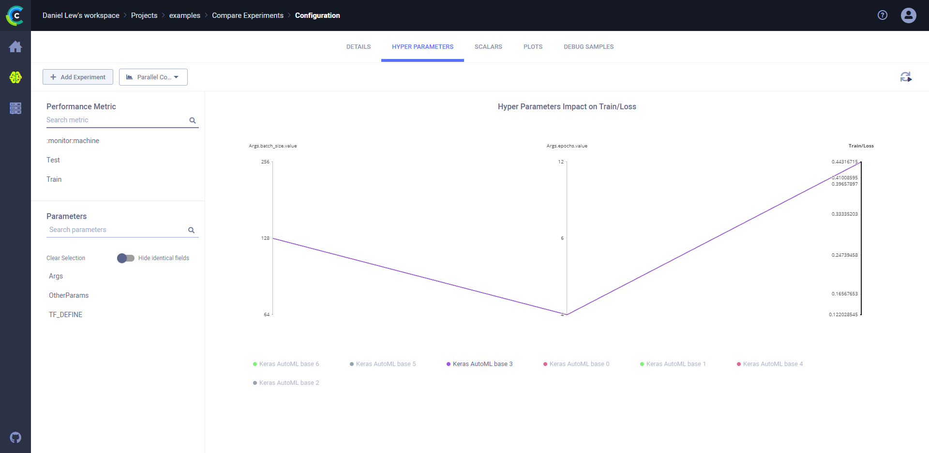Toggle the Hide identical fields switch
The height and width of the screenshot is (453, 929).
126,258
